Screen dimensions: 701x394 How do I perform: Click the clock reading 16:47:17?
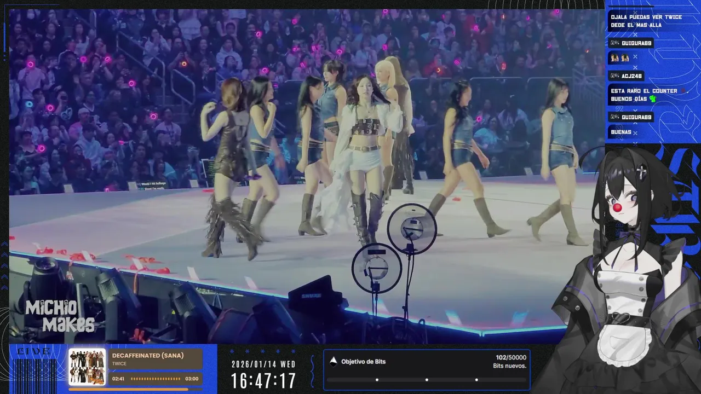[263, 381]
